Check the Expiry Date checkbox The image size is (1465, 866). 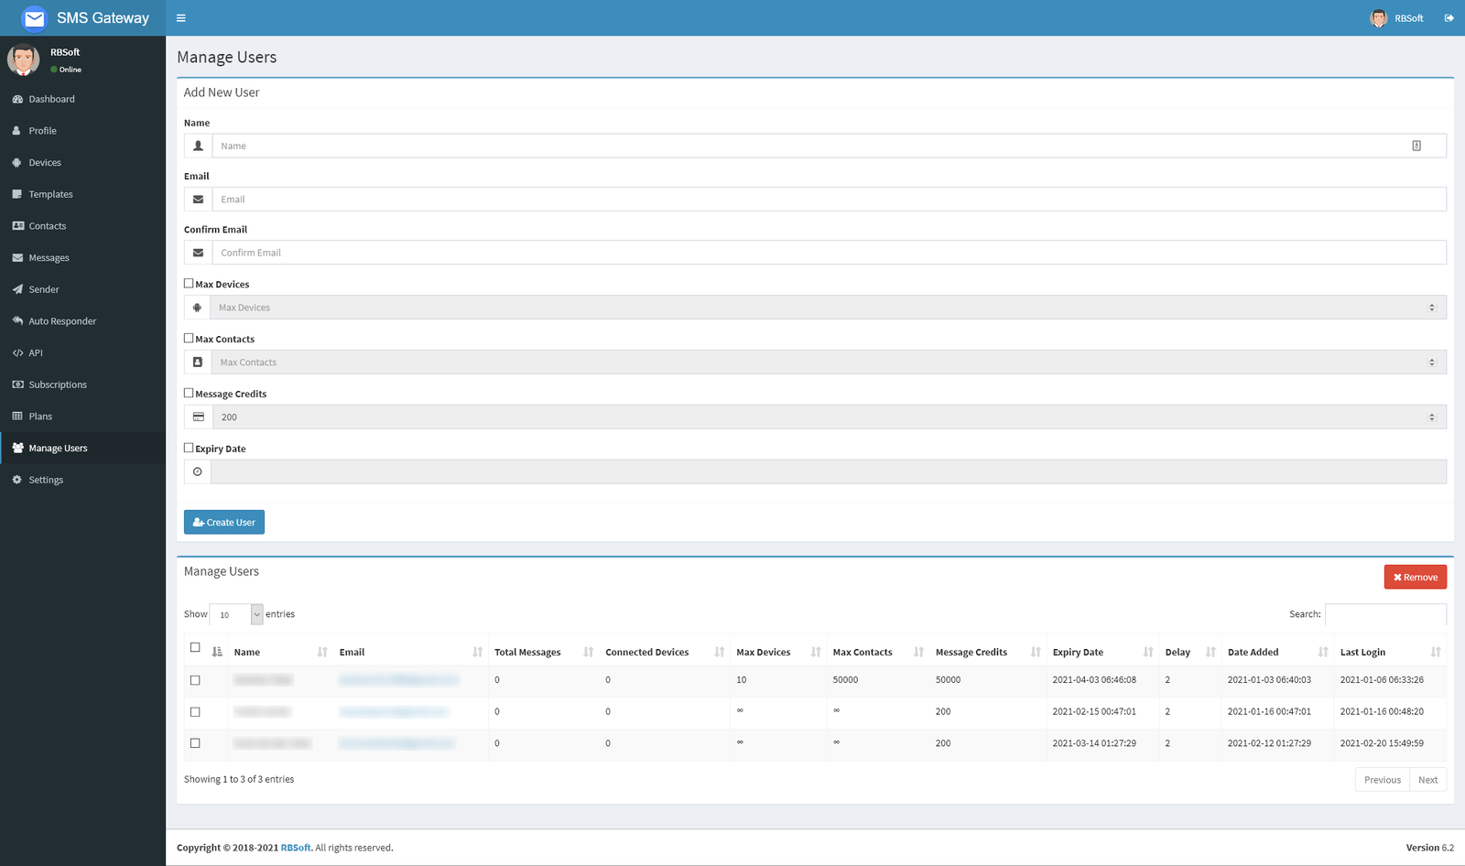click(x=189, y=449)
